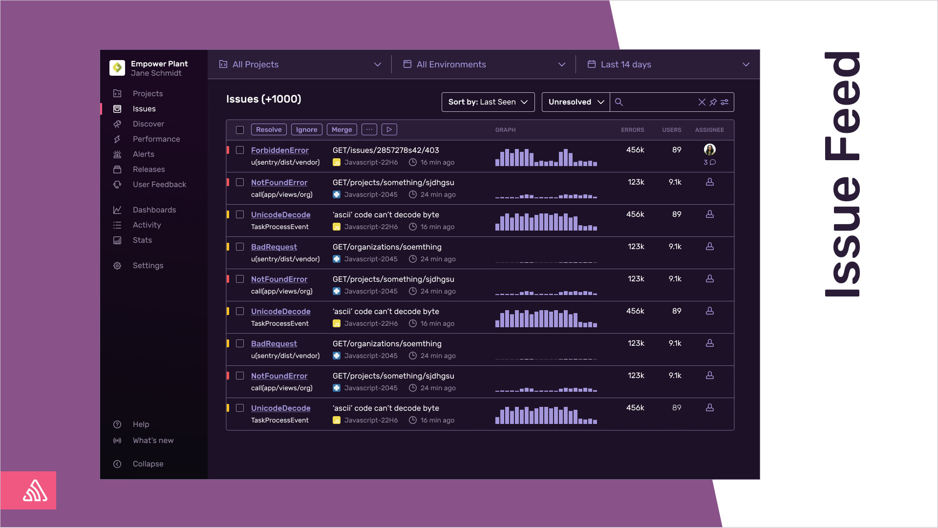Open the more actions ellipsis button
This screenshot has width=938, height=528.
coord(369,129)
